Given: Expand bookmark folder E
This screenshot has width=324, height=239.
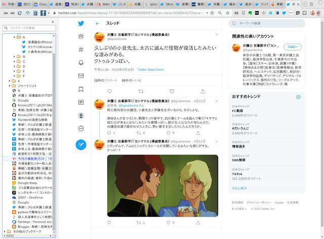Looking at the screenshot, I should (x=14, y=71).
